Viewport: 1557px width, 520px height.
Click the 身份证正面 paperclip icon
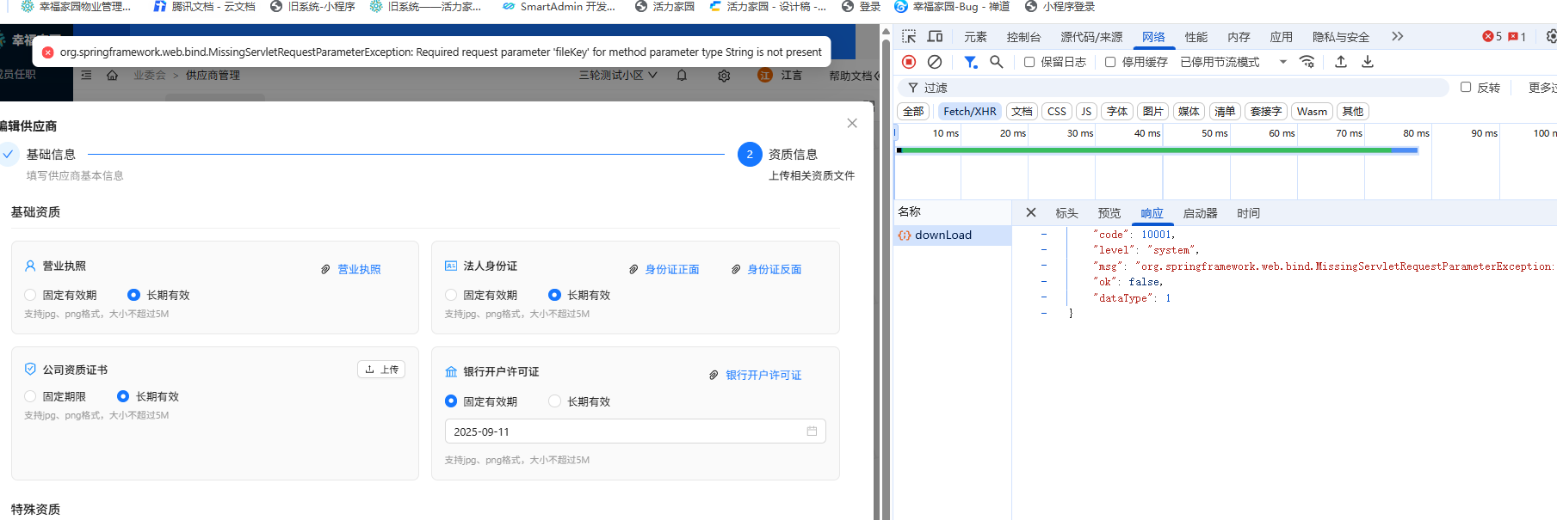coord(633,270)
